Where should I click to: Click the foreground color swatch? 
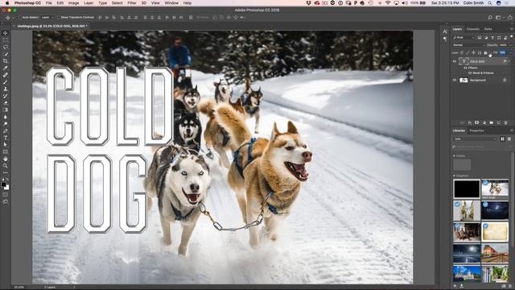[x=3, y=184]
